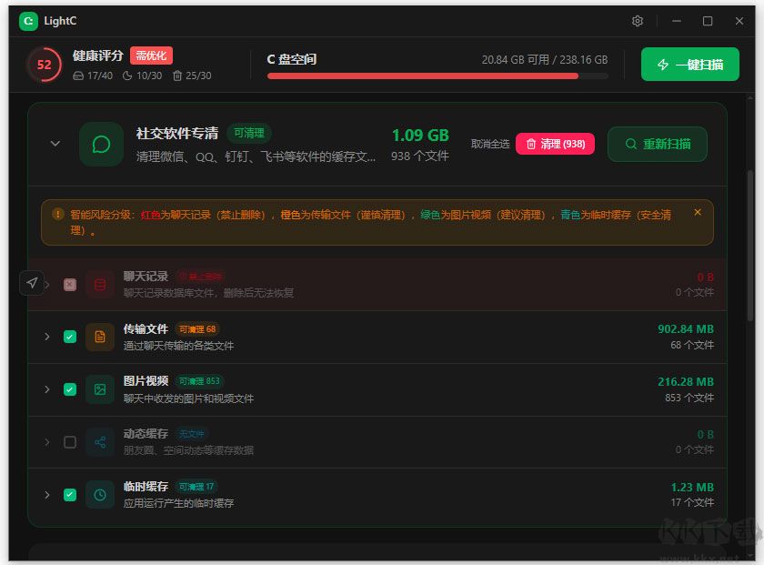This screenshot has width=764, height=565.
Task: Click the social software chat bubble icon
Action: 101,145
